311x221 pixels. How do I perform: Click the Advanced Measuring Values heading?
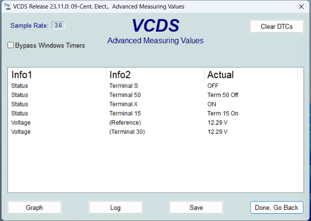pos(155,41)
